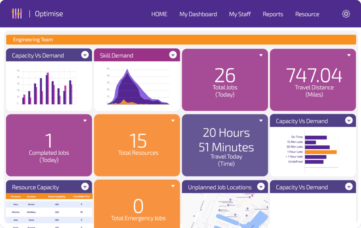Click Resource in the navigation bar
361x228 pixels.
pos(307,14)
